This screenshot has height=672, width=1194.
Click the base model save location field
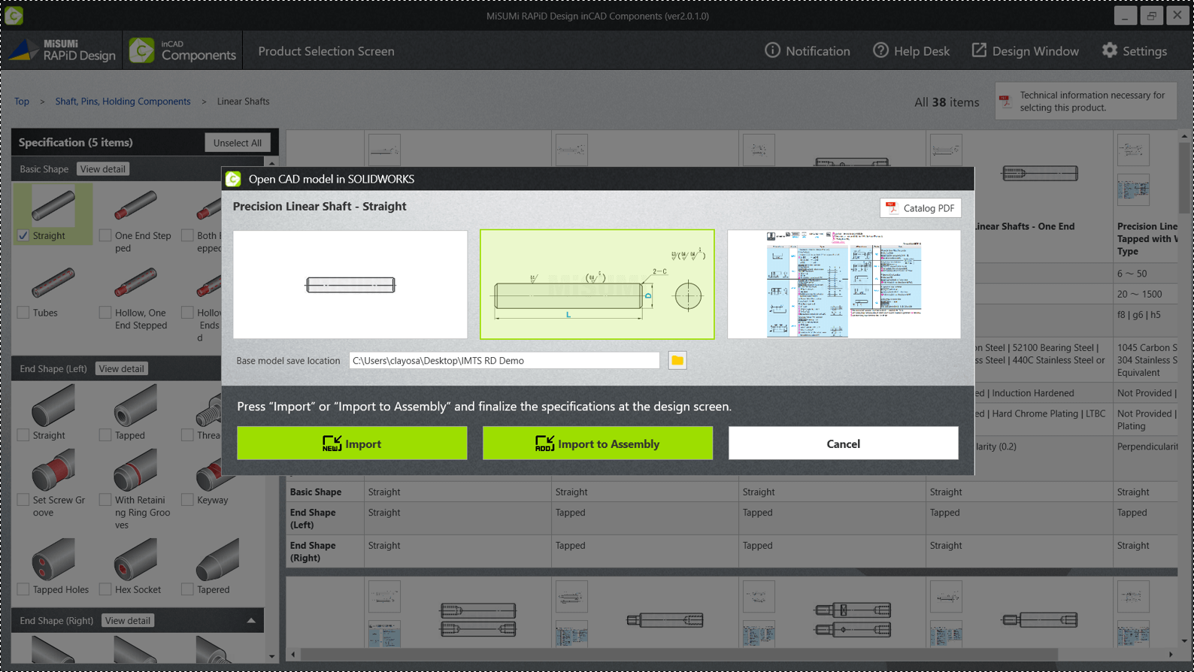click(x=505, y=361)
